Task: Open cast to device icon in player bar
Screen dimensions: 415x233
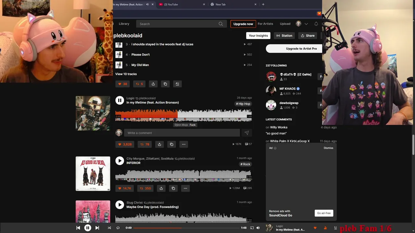Action: click(x=252, y=228)
